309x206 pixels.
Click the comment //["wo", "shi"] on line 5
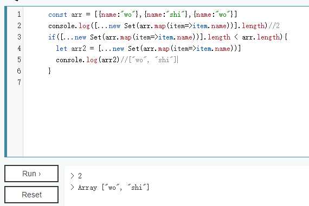(149, 60)
